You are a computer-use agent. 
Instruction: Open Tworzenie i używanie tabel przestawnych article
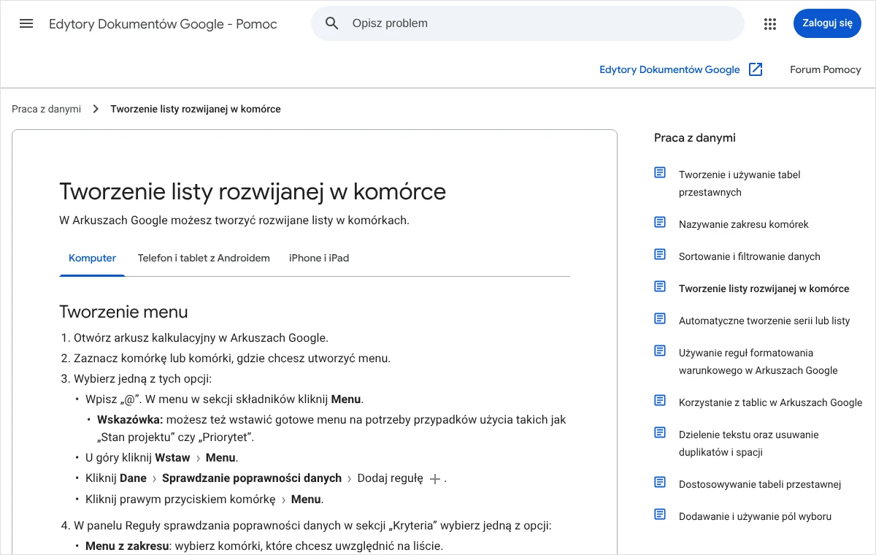(739, 183)
